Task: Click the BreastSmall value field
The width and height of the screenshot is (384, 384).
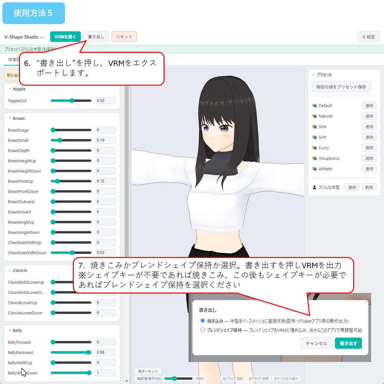Action: (x=105, y=140)
